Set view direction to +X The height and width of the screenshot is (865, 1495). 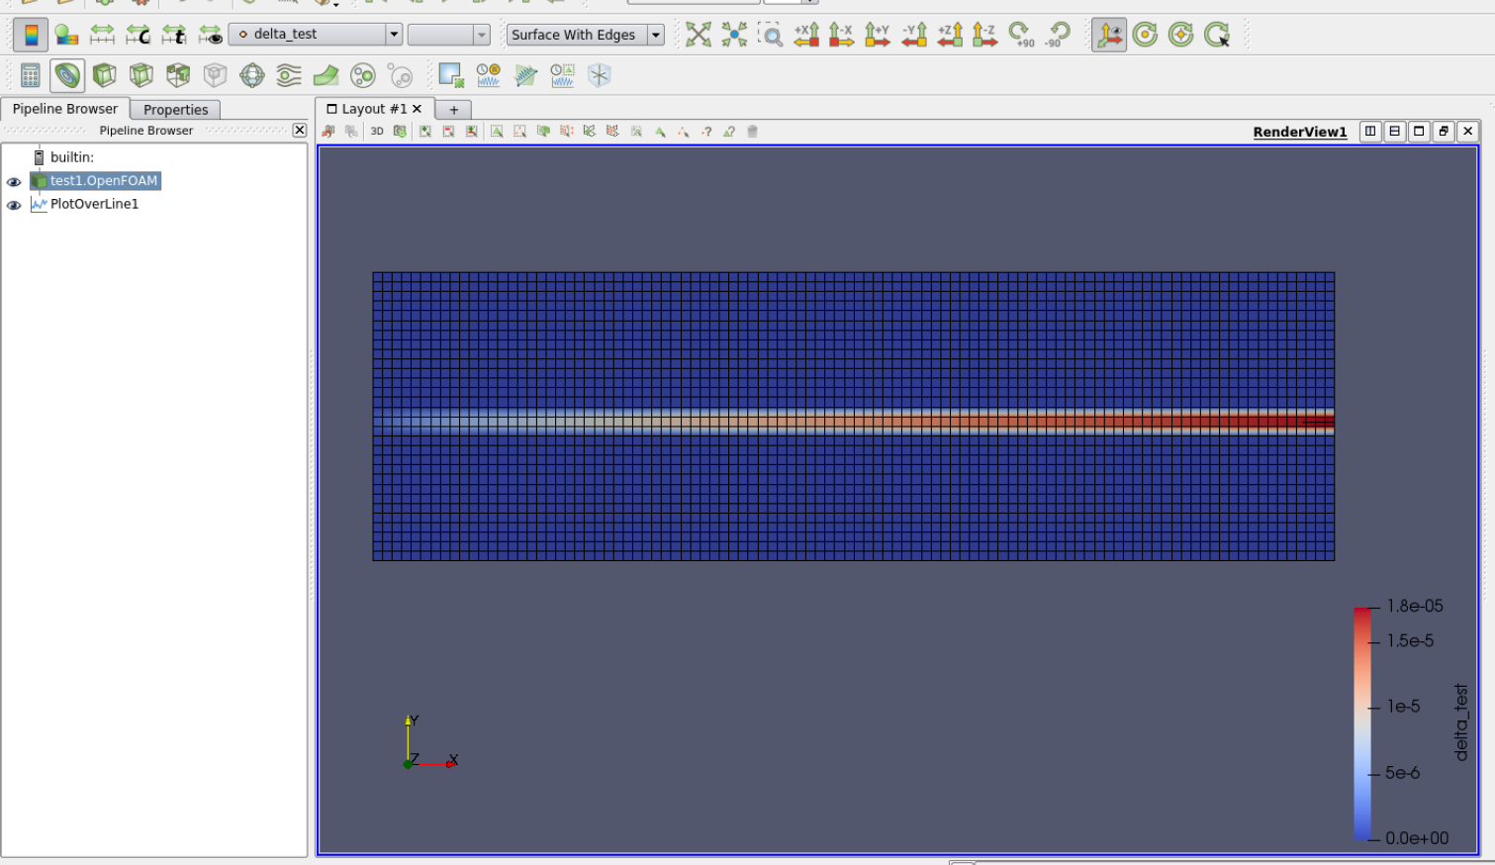tap(806, 35)
